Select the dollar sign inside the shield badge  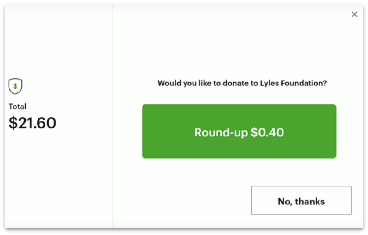[x=15, y=86]
